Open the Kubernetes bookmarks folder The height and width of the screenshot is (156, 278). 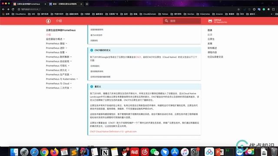pyautogui.click(x=203, y=14)
